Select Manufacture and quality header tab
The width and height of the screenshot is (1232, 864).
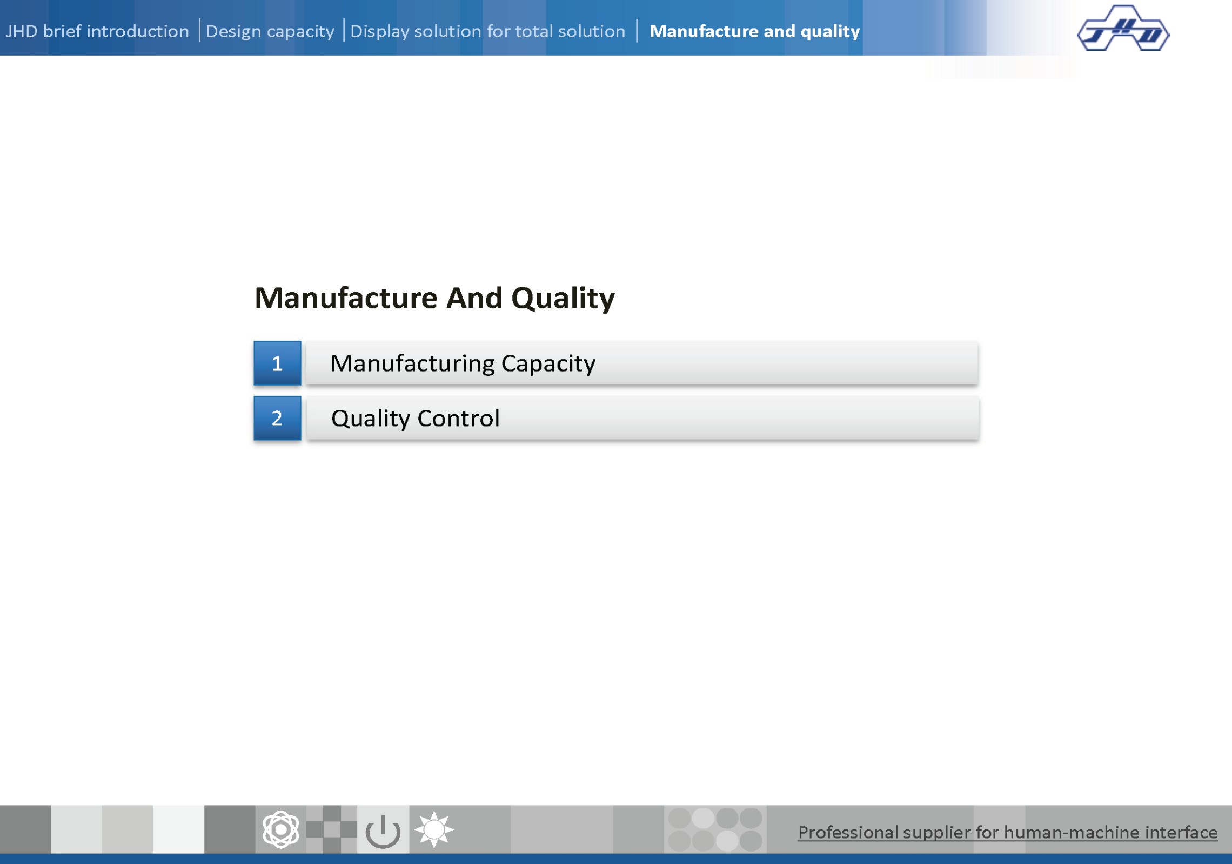click(x=754, y=31)
